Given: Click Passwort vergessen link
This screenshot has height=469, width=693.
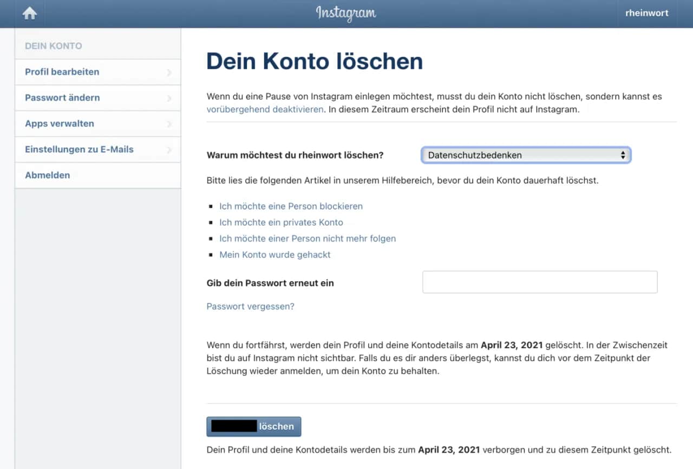Looking at the screenshot, I should [250, 306].
